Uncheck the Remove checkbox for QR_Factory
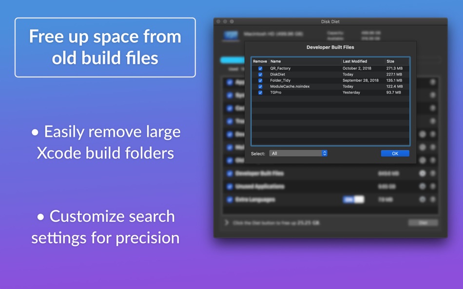 pyautogui.click(x=260, y=69)
